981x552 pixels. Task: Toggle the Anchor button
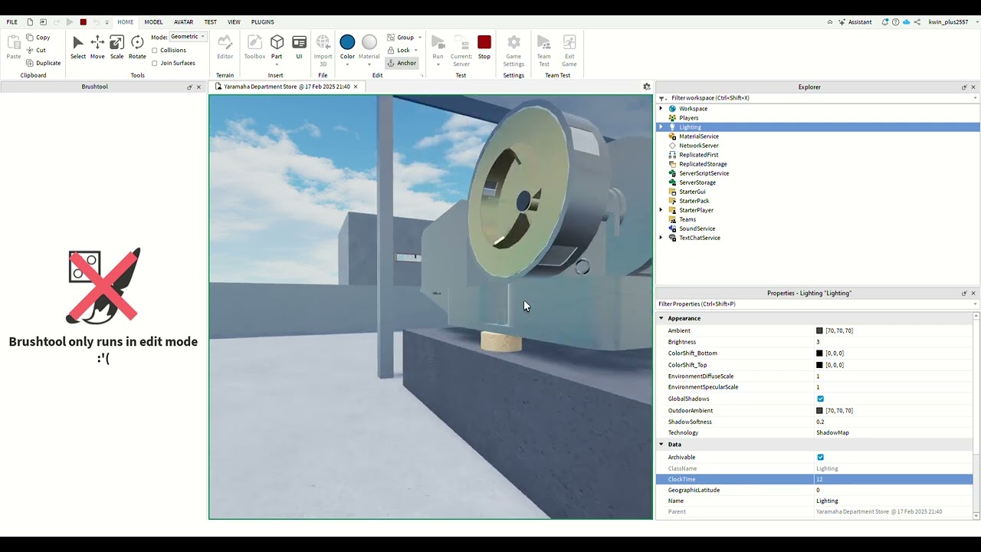click(402, 63)
